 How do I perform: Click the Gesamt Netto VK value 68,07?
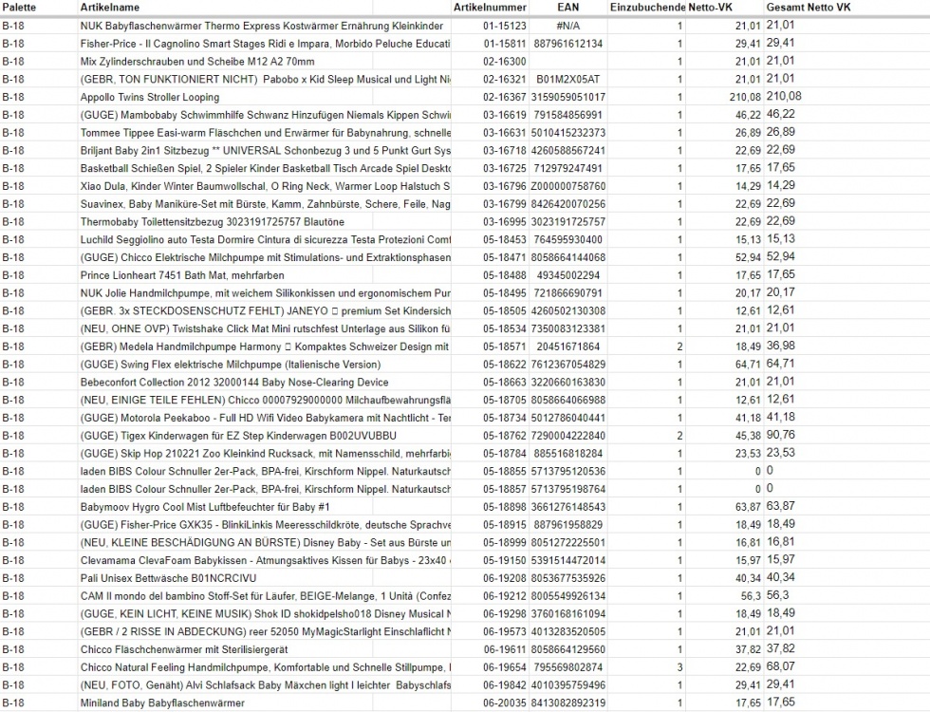780,665
